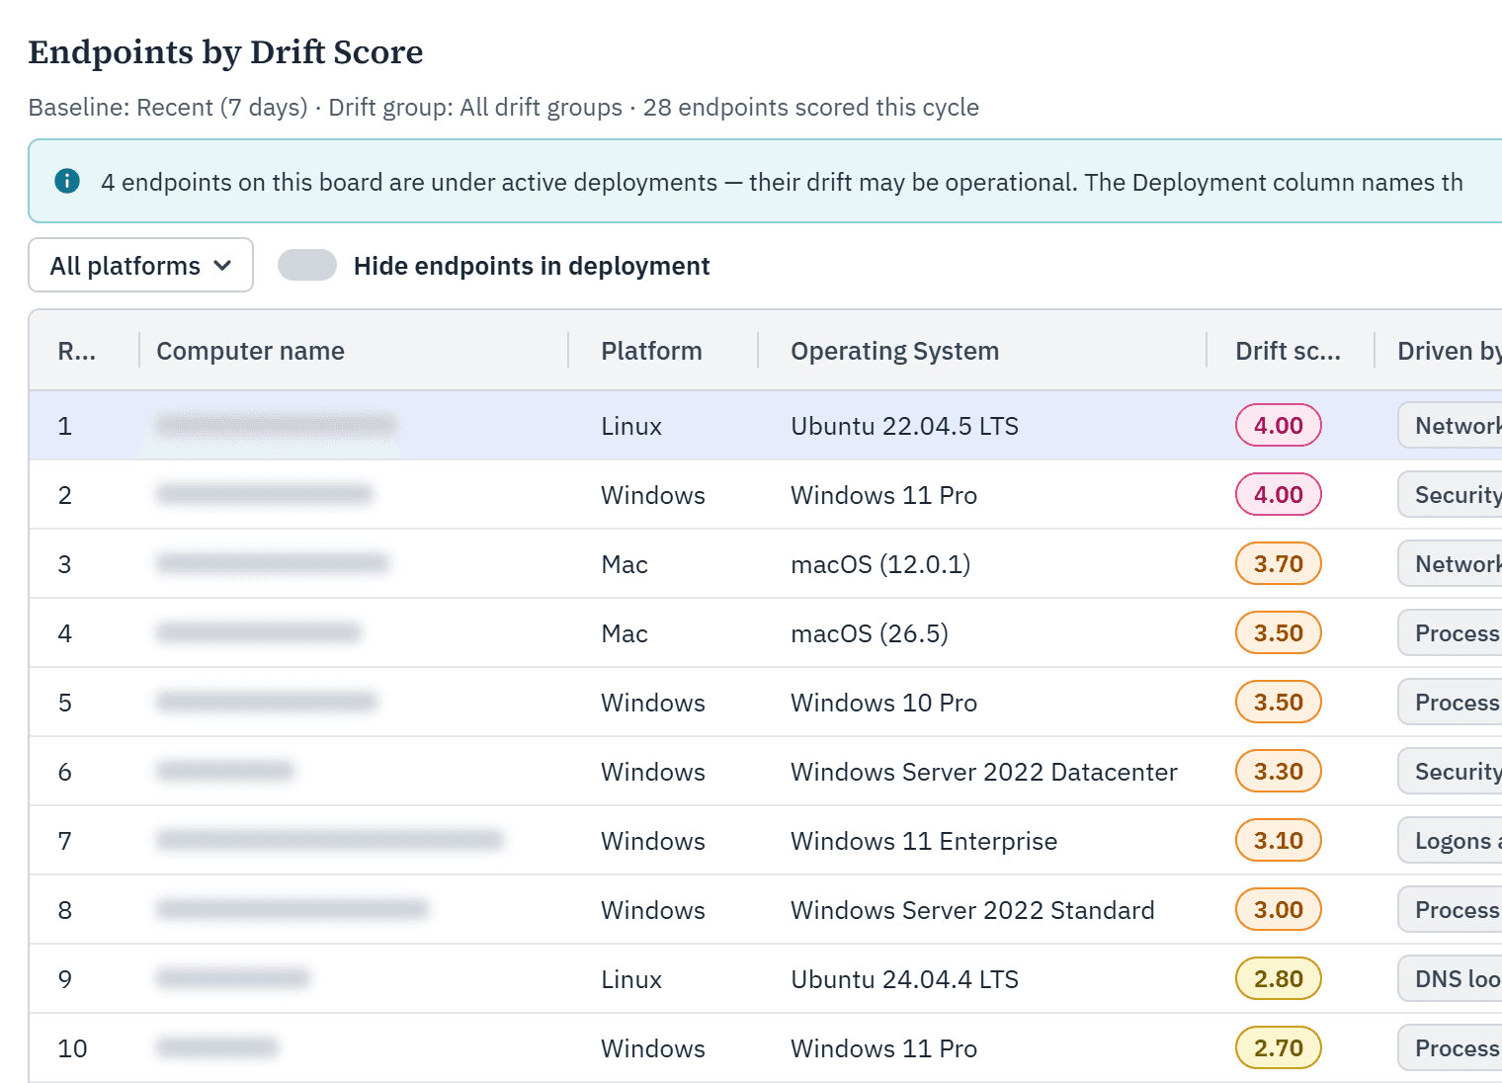Click the 2.70 drift score badge
The image size is (1502, 1083).
pos(1279,1047)
